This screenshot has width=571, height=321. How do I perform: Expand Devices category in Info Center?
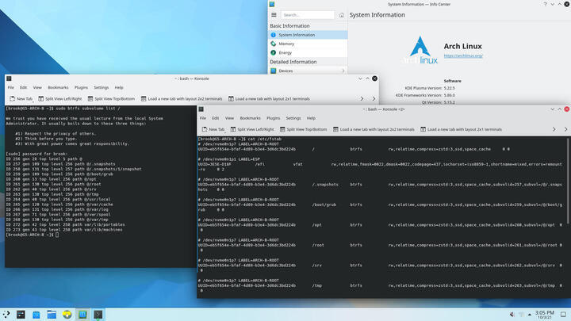pyautogui.click(x=308, y=71)
